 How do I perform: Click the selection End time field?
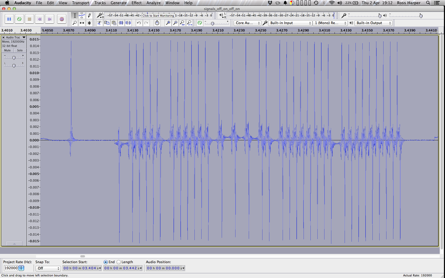coord(123,268)
